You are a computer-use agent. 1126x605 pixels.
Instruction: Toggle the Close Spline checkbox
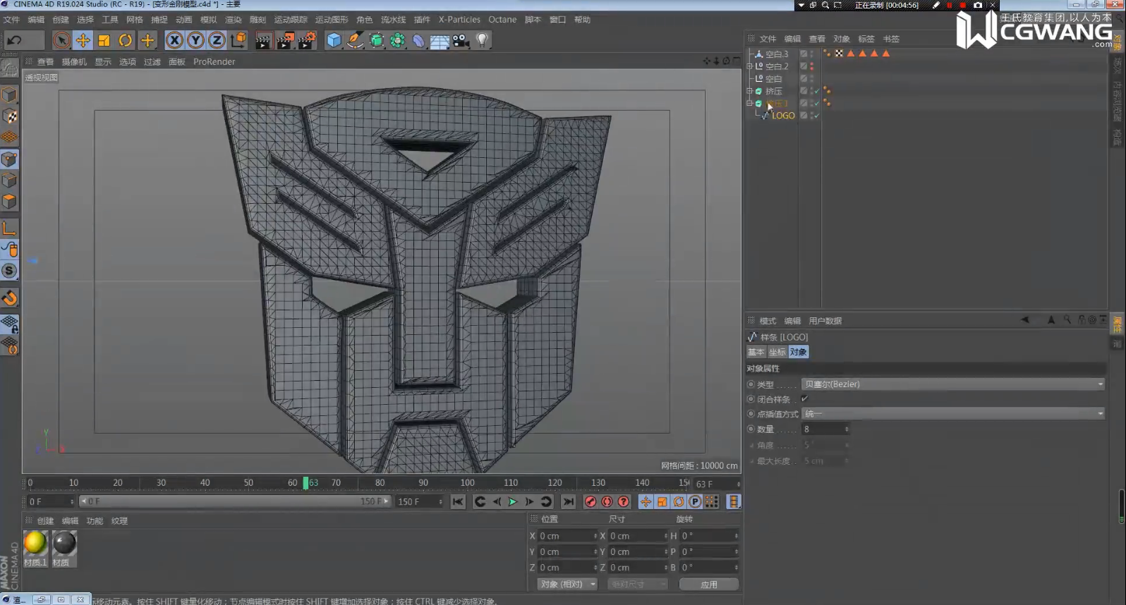click(x=804, y=399)
